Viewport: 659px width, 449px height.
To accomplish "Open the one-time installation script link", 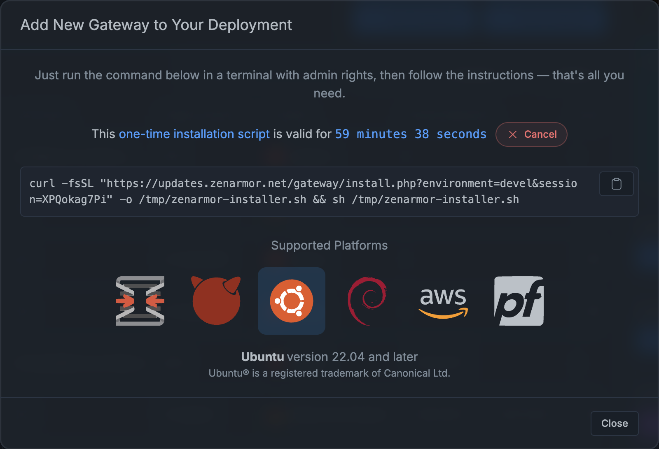I will pos(194,134).
